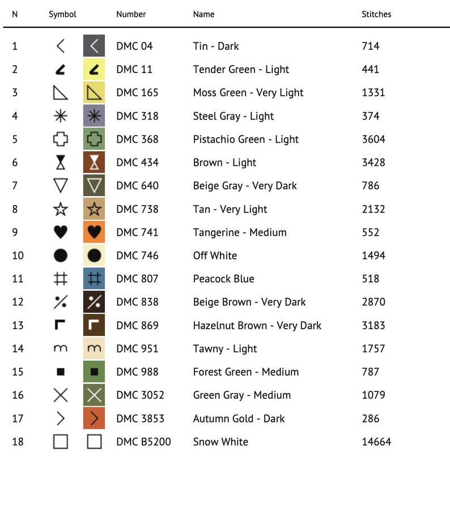The height and width of the screenshot is (507, 450).
Task: Choose the green Pistachio Green swatch
Action: 94,139
